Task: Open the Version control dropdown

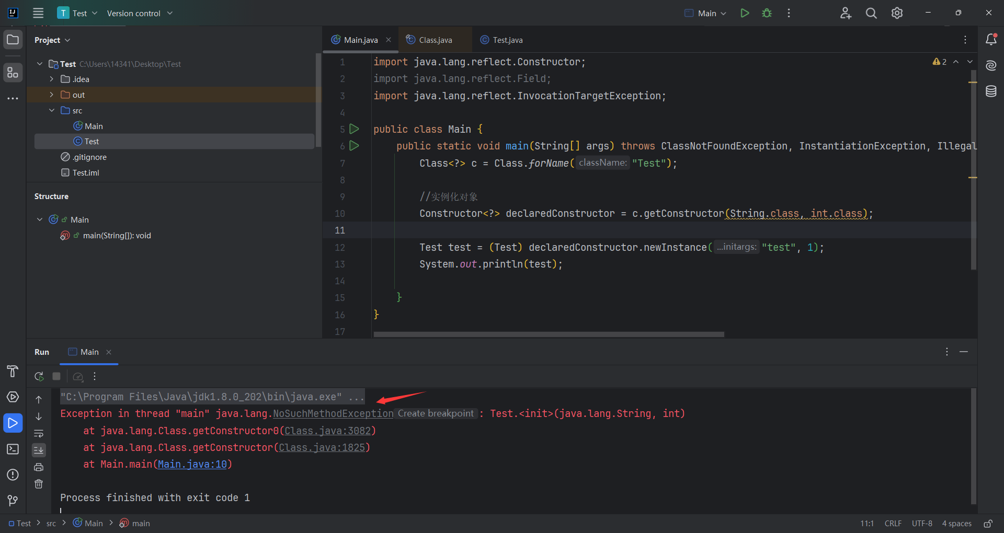Action: tap(140, 13)
